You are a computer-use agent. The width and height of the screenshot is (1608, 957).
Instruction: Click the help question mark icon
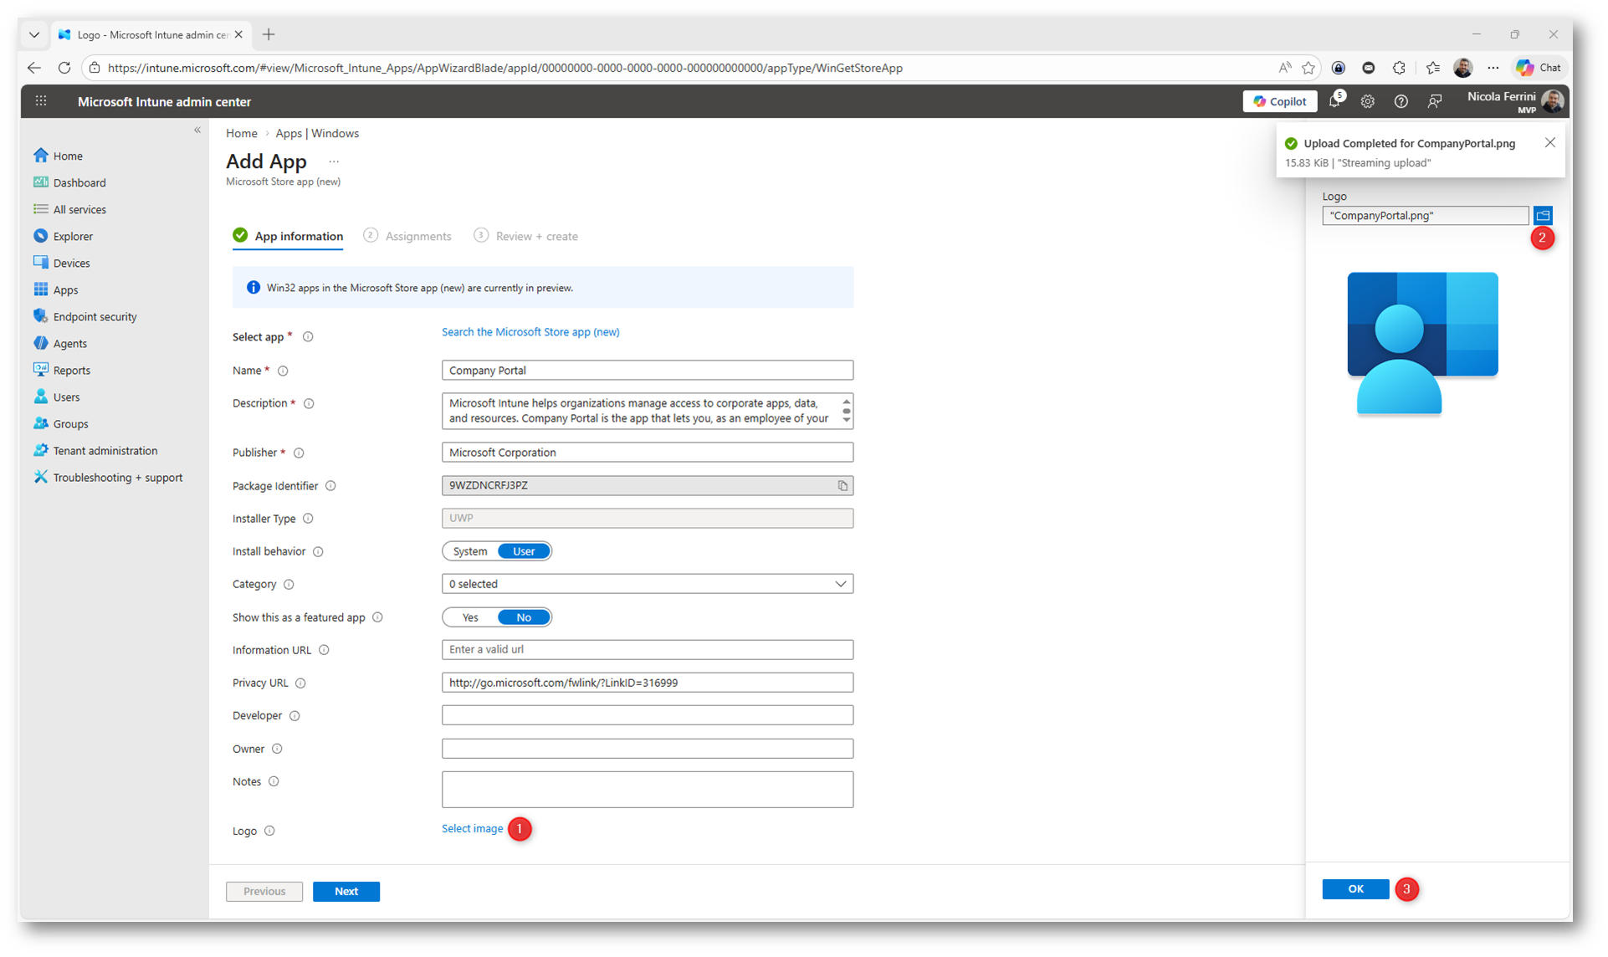[1401, 101]
